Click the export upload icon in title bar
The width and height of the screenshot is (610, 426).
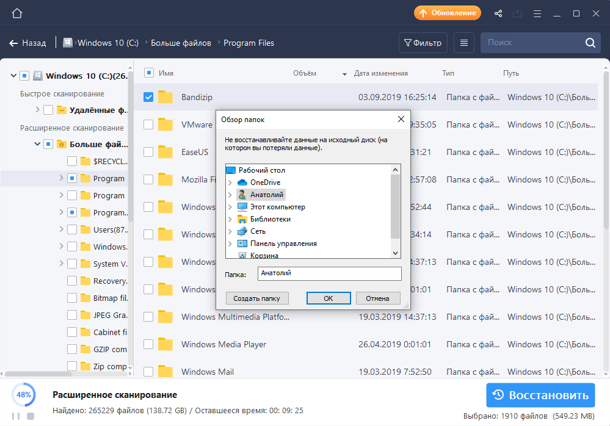[517, 13]
